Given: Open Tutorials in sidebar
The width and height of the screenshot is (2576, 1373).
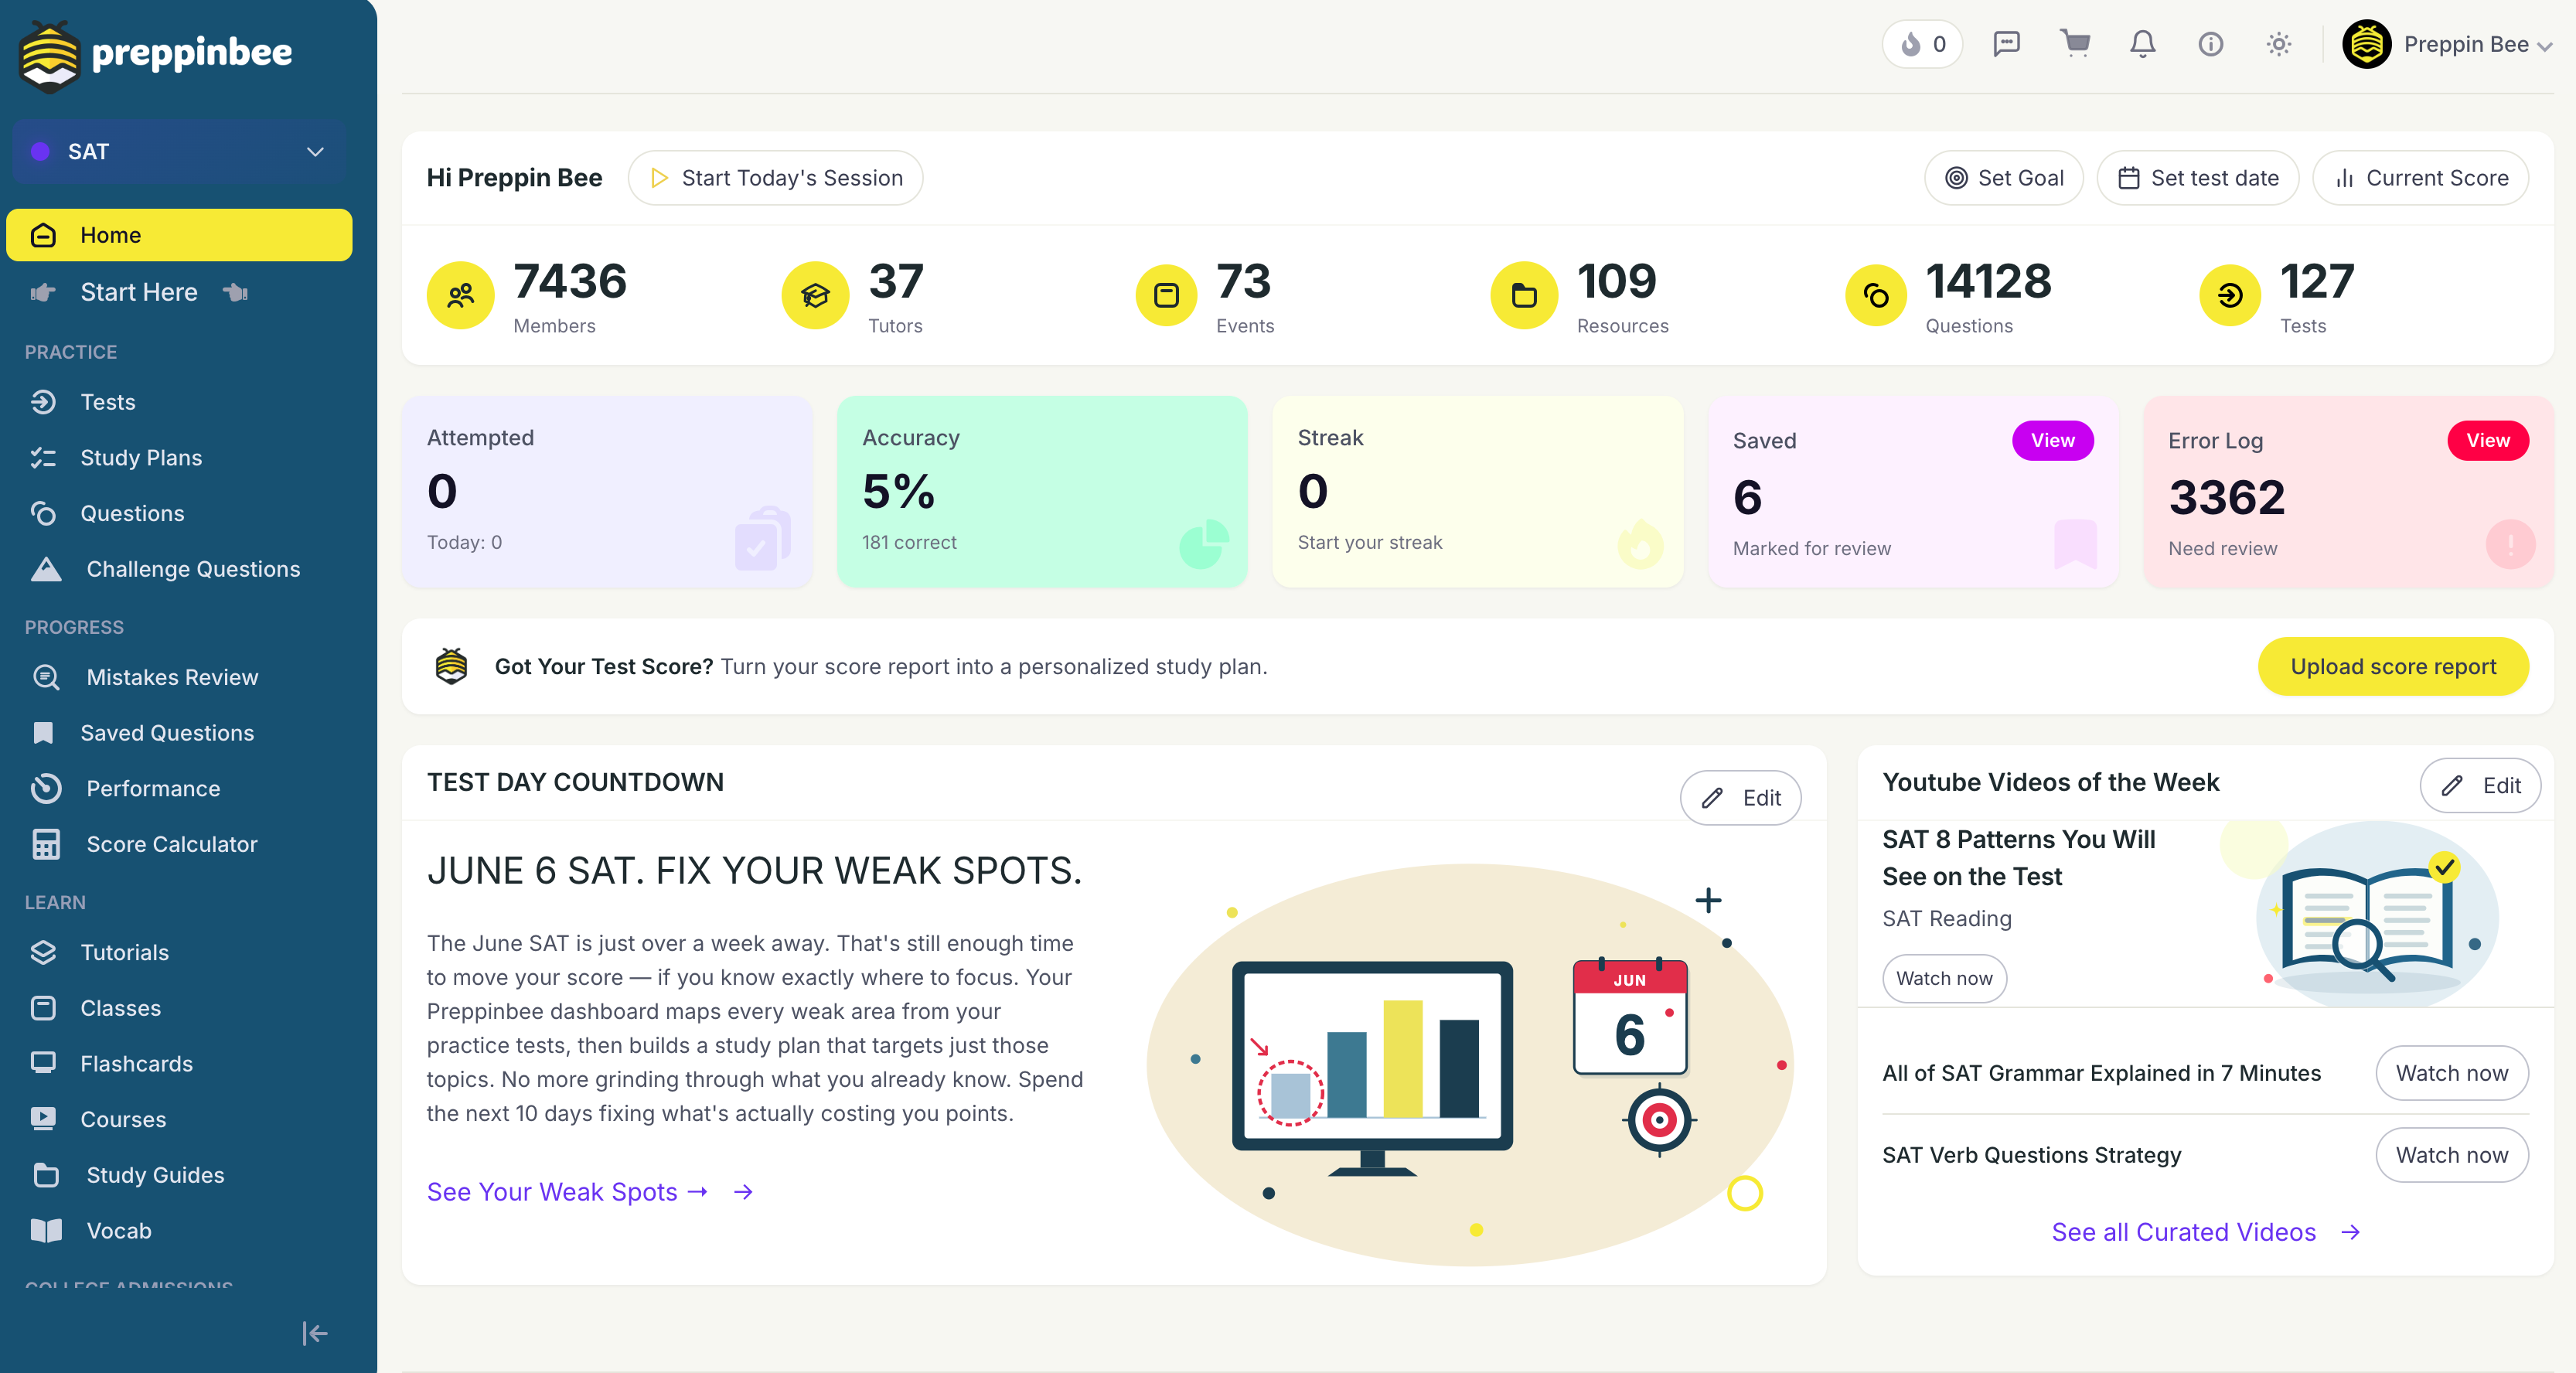Looking at the screenshot, I should (179, 953).
